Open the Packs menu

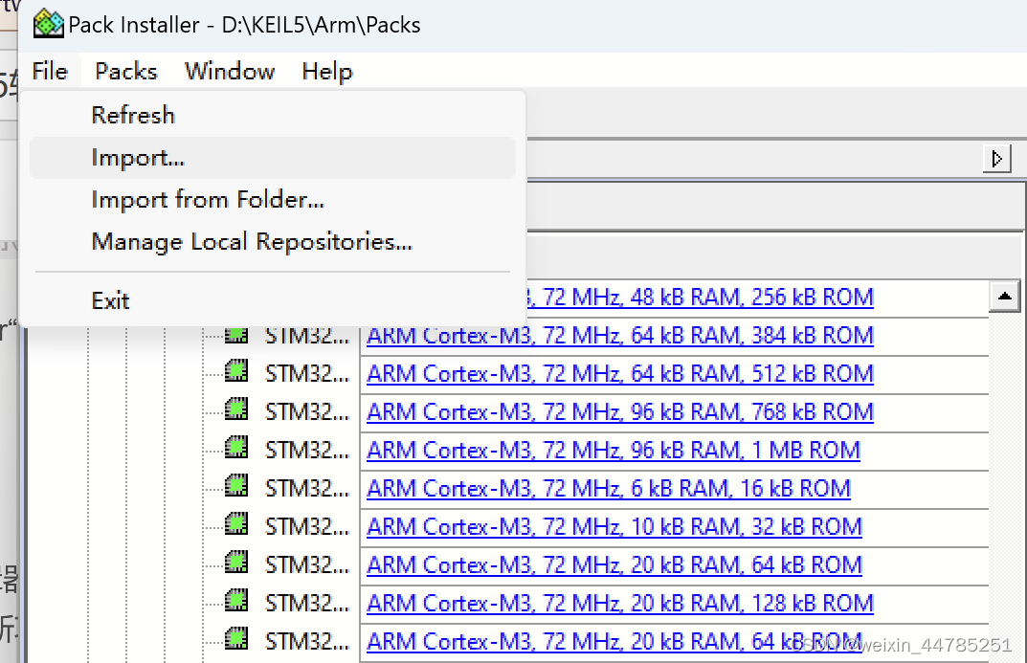[x=126, y=71]
